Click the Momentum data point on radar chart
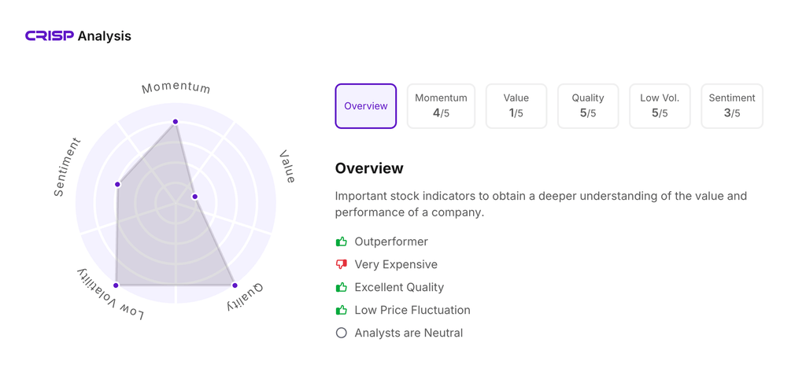 [176, 122]
